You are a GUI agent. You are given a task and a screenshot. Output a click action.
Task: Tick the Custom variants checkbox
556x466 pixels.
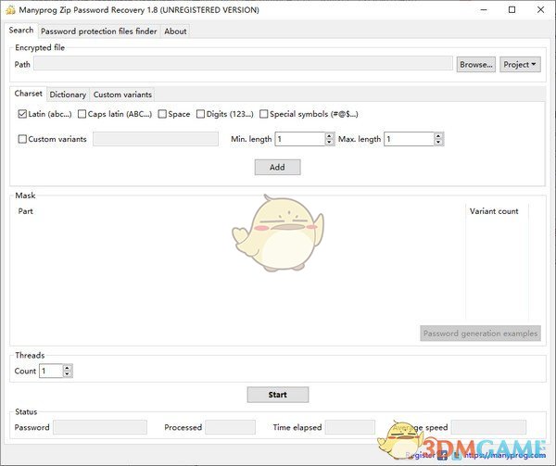[x=22, y=139]
